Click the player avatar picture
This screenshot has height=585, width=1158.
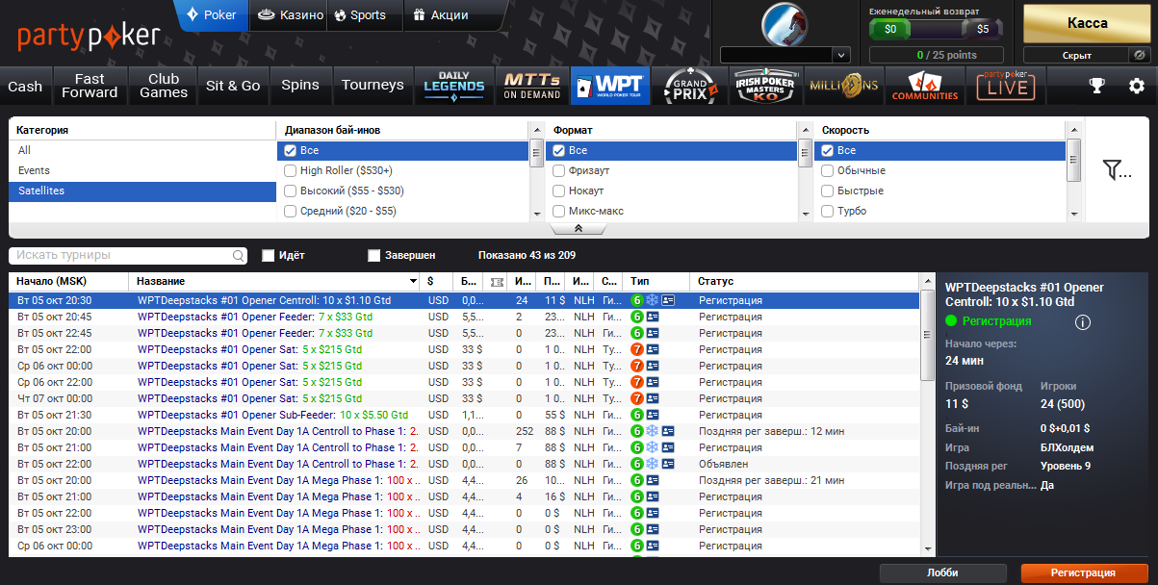click(x=785, y=25)
